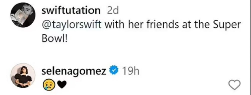
Task: Like selenagomez's comment with the heart outline
Action: pyautogui.click(x=234, y=85)
